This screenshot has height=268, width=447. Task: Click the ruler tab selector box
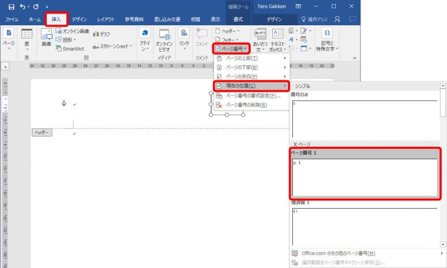point(5,66)
